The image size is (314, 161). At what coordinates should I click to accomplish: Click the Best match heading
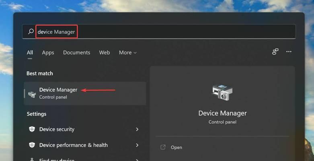40,73
